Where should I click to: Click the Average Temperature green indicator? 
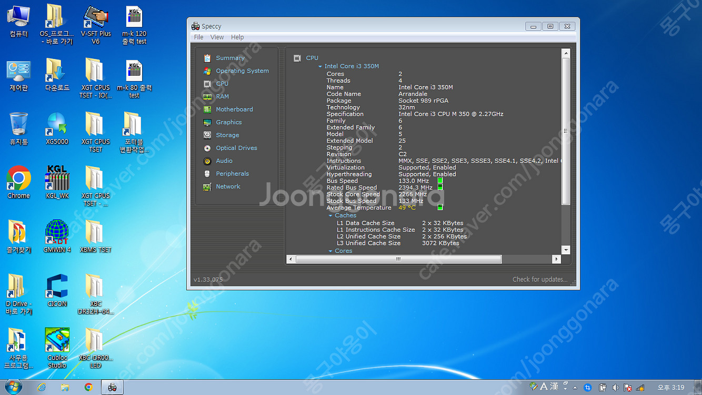click(440, 208)
